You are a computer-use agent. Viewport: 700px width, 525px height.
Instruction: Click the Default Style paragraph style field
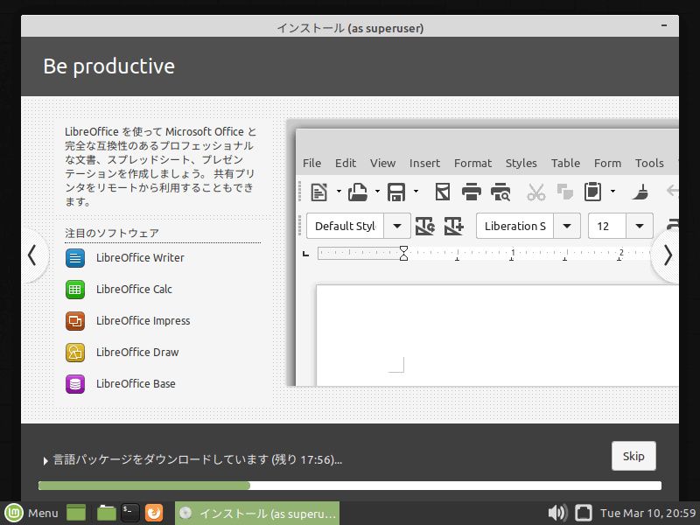tap(346, 226)
